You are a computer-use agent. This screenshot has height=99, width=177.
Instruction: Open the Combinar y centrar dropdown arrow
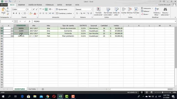[73, 13]
